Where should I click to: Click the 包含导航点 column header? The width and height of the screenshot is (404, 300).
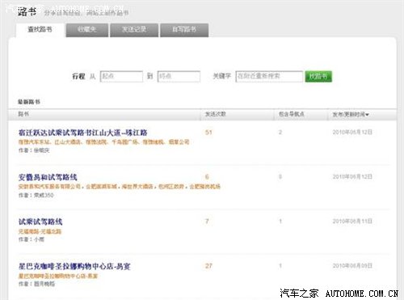[x=292, y=114]
